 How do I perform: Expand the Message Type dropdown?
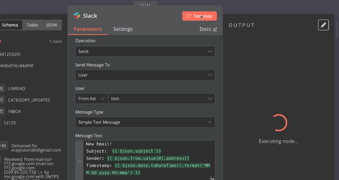[x=145, y=122]
